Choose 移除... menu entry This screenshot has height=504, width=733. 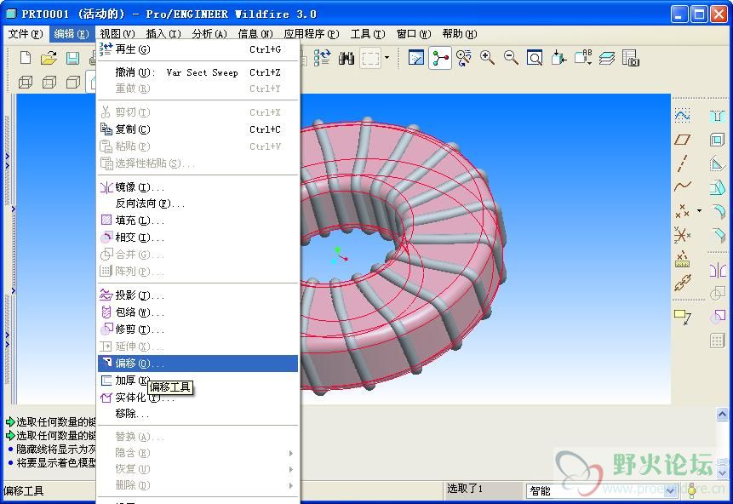(198, 414)
